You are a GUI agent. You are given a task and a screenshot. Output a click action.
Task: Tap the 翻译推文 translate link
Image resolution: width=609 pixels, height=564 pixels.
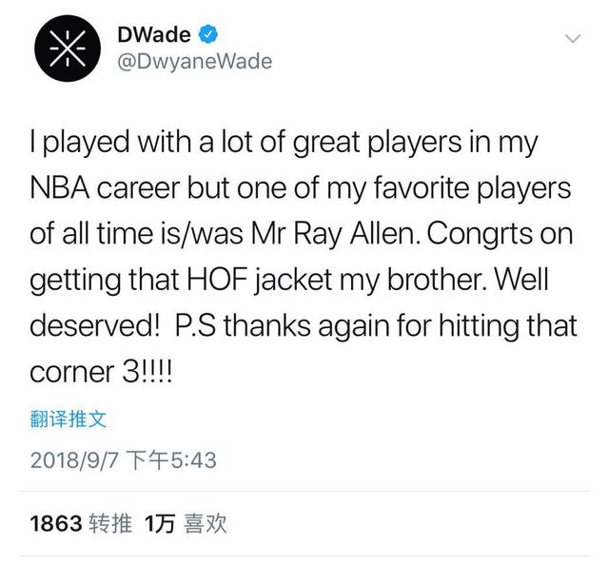(x=68, y=418)
